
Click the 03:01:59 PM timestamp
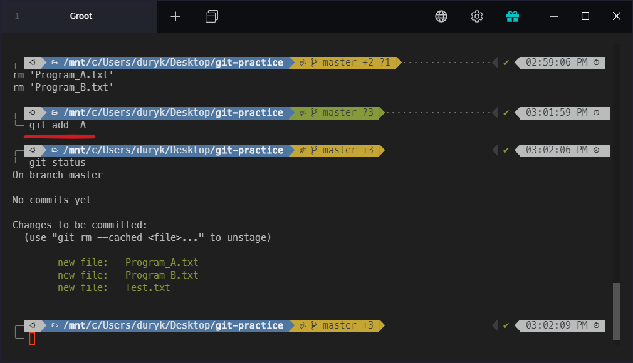click(x=557, y=113)
